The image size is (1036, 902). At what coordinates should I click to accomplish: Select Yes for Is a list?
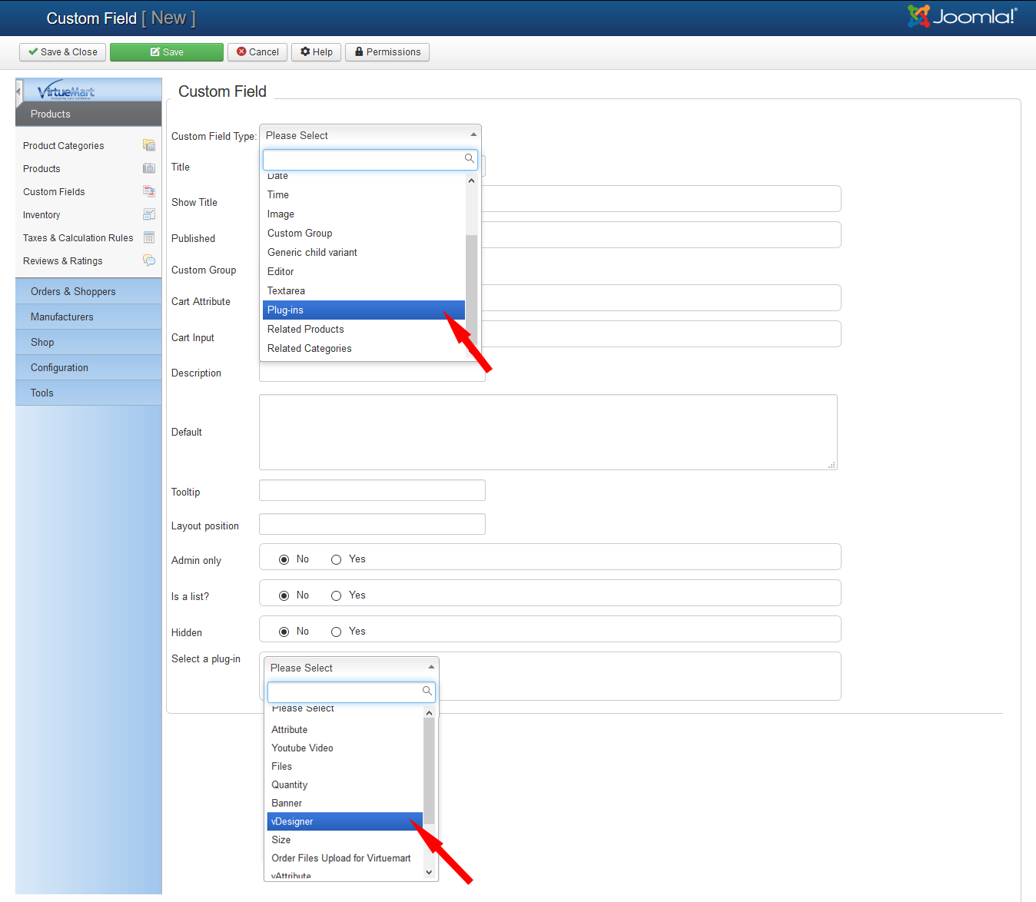point(336,595)
